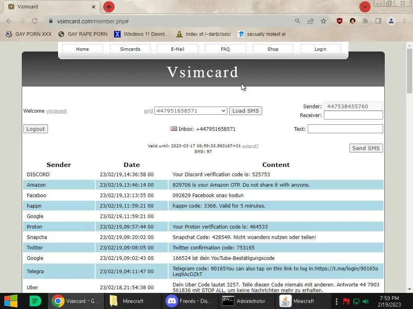Click the Send SMS button
The image size is (413, 309).
coord(366,148)
